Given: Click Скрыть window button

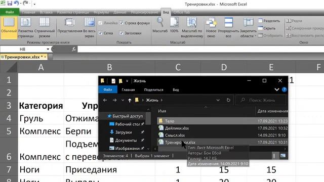Looking at the screenshot, I should tap(267, 28).
